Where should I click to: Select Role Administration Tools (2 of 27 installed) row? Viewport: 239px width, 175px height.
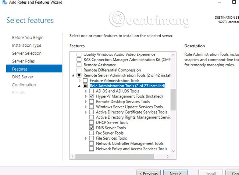(x=128, y=86)
